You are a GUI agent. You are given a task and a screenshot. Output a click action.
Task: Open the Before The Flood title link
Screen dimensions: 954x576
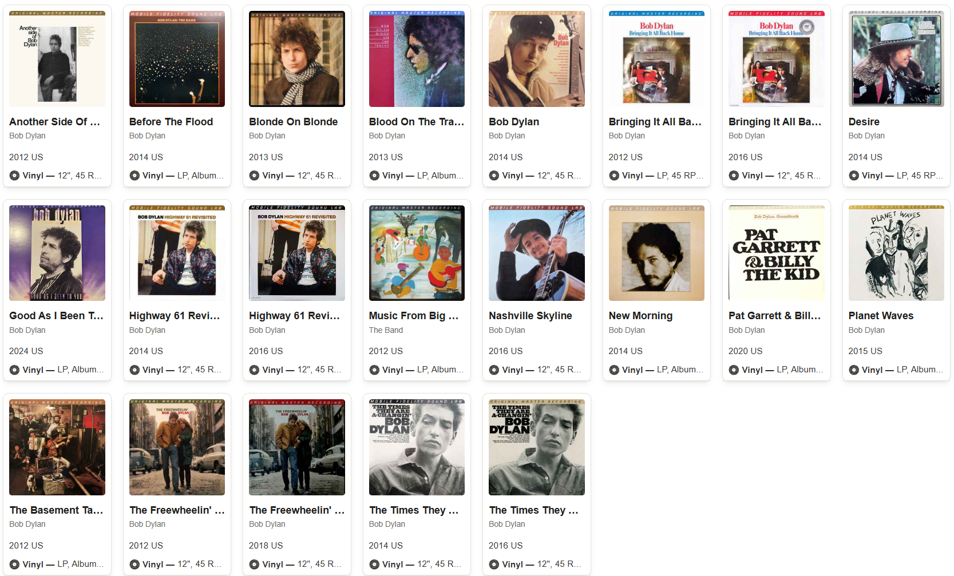pos(171,122)
